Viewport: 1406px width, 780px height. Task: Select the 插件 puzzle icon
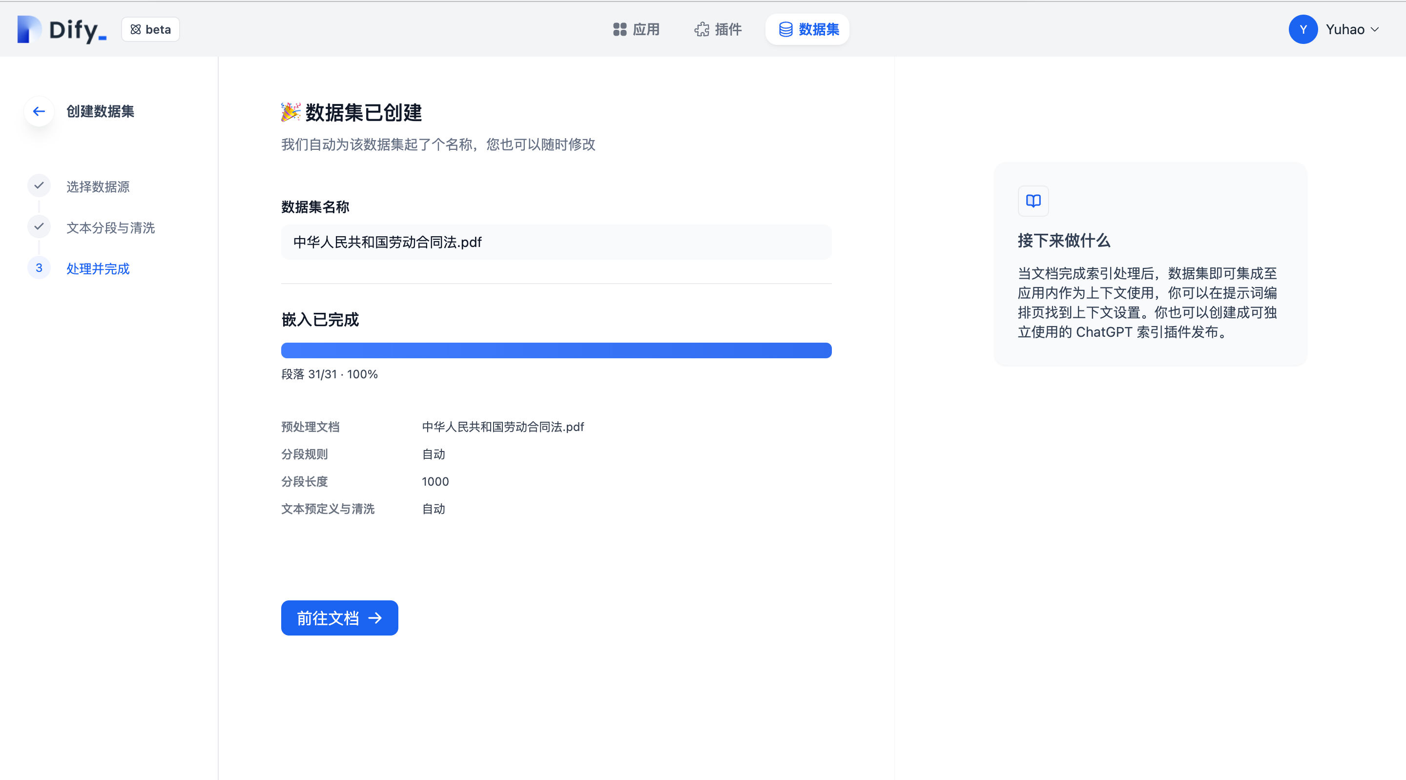pos(702,29)
